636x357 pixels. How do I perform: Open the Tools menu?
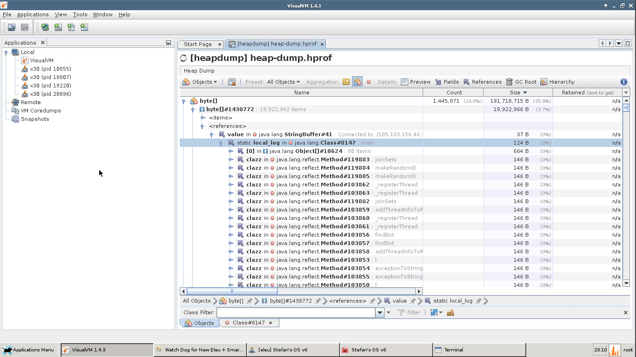tap(80, 14)
